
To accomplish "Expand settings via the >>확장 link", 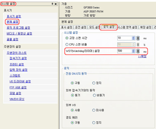I will (x=142, y=57).
